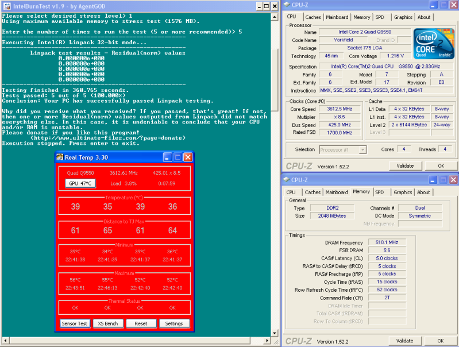
Task: Click the lower CPU-Z window title icon
Action: tap(287, 179)
